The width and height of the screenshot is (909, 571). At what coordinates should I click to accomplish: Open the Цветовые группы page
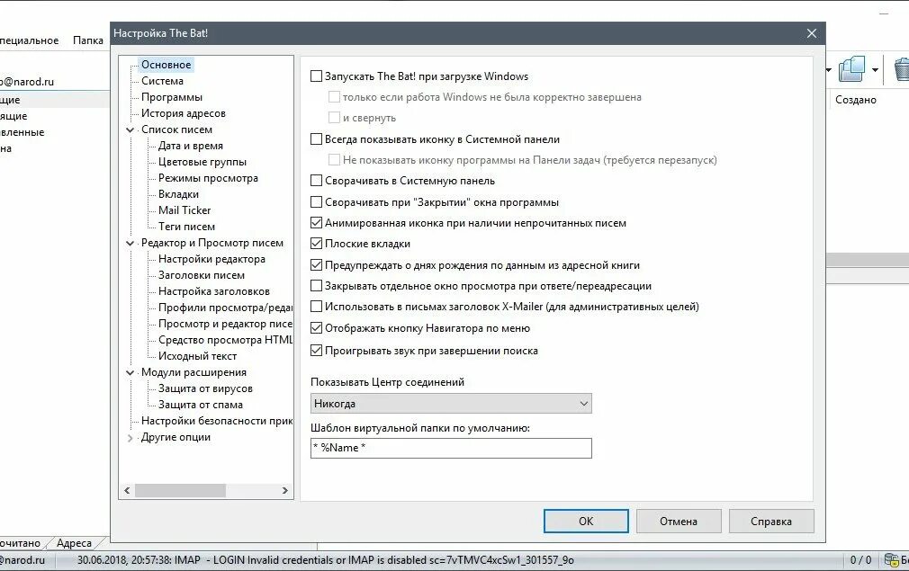click(x=202, y=162)
